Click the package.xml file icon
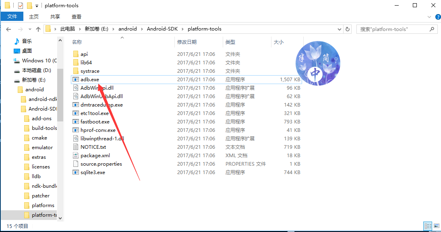Viewport: 441px width, 232px height. point(75,155)
